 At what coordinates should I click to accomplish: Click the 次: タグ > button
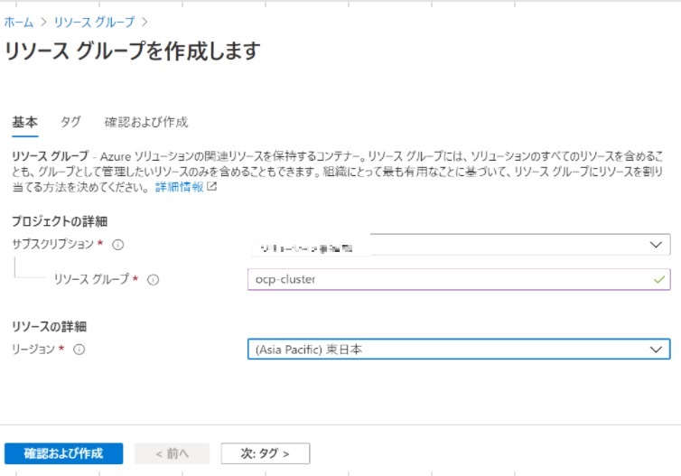(265, 453)
